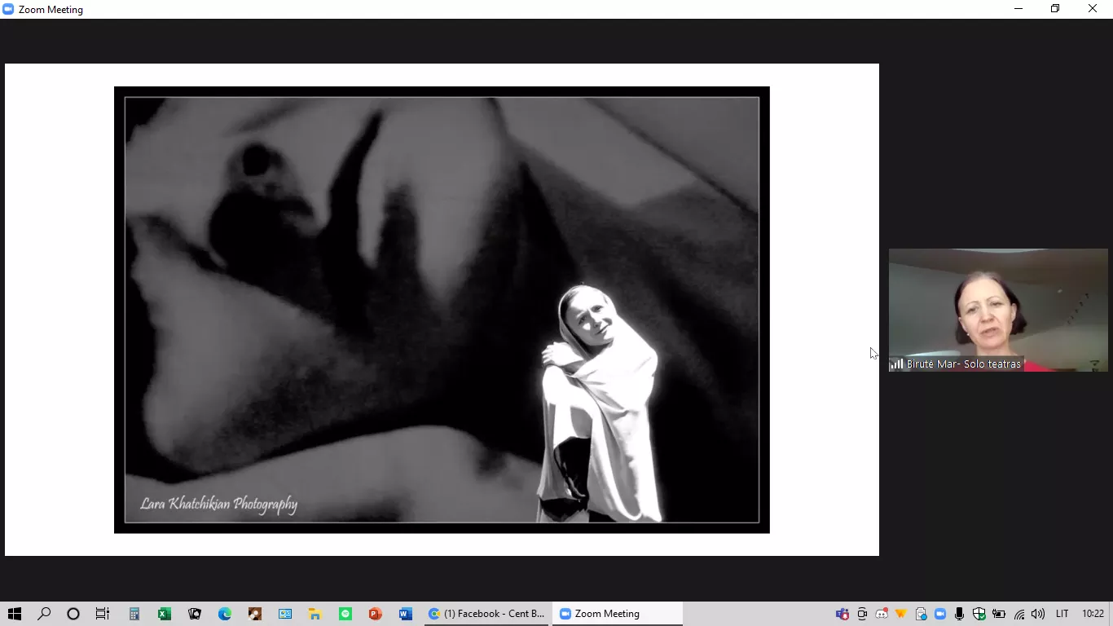Launch Microsoft Edge from taskbar

[x=225, y=614]
